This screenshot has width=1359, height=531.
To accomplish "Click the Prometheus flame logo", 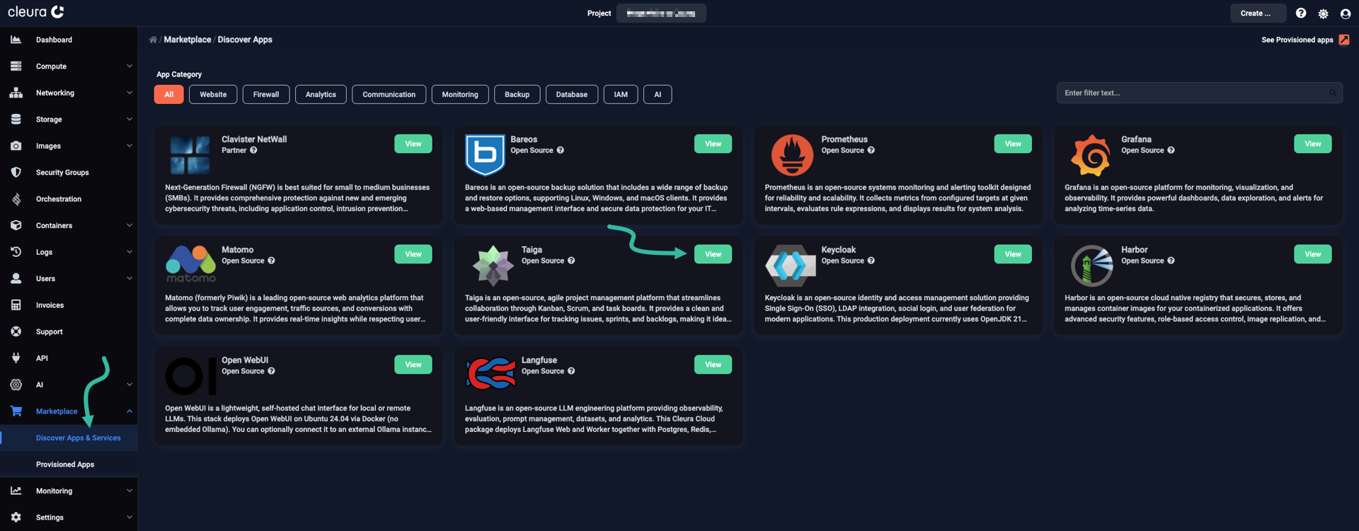I will tap(791, 155).
